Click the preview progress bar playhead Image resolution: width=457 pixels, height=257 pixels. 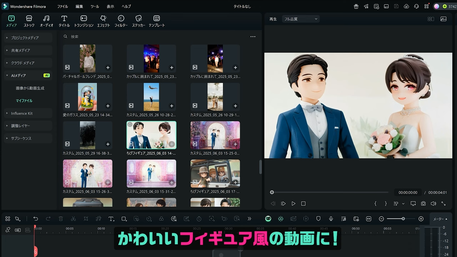272,192
